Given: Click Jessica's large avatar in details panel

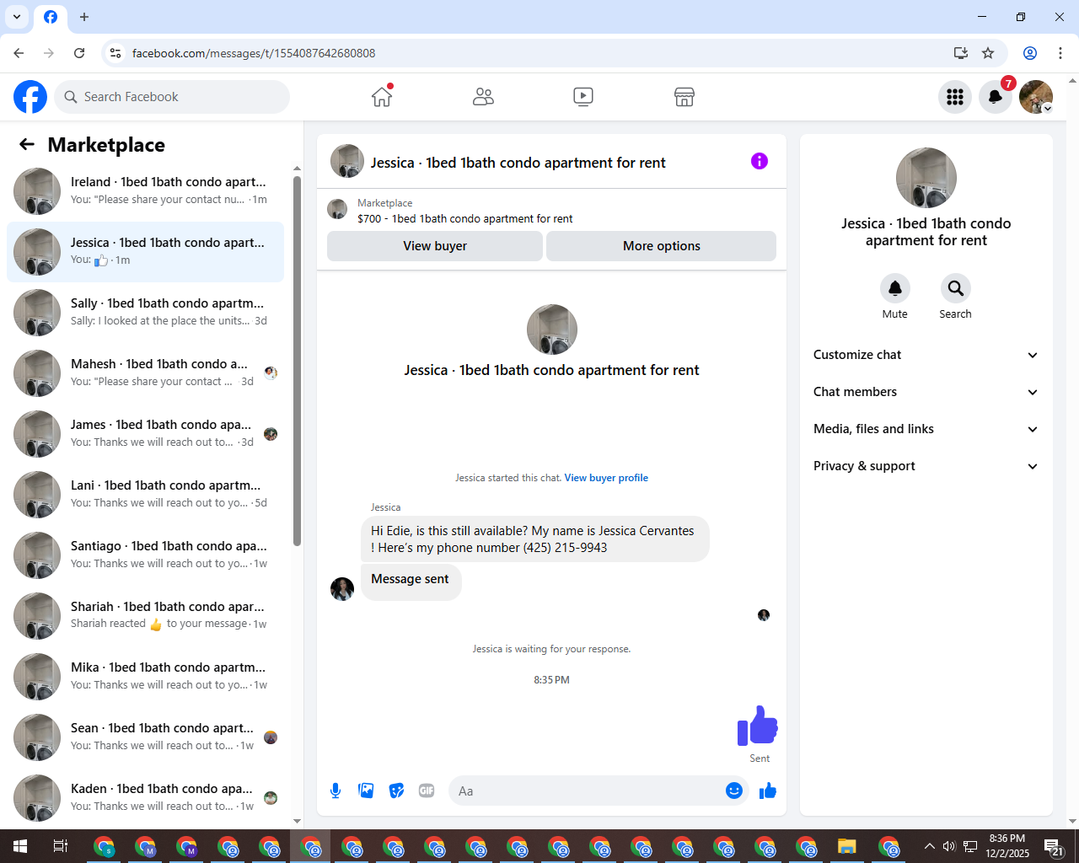Looking at the screenshot, I should click(x=926, y=178).
